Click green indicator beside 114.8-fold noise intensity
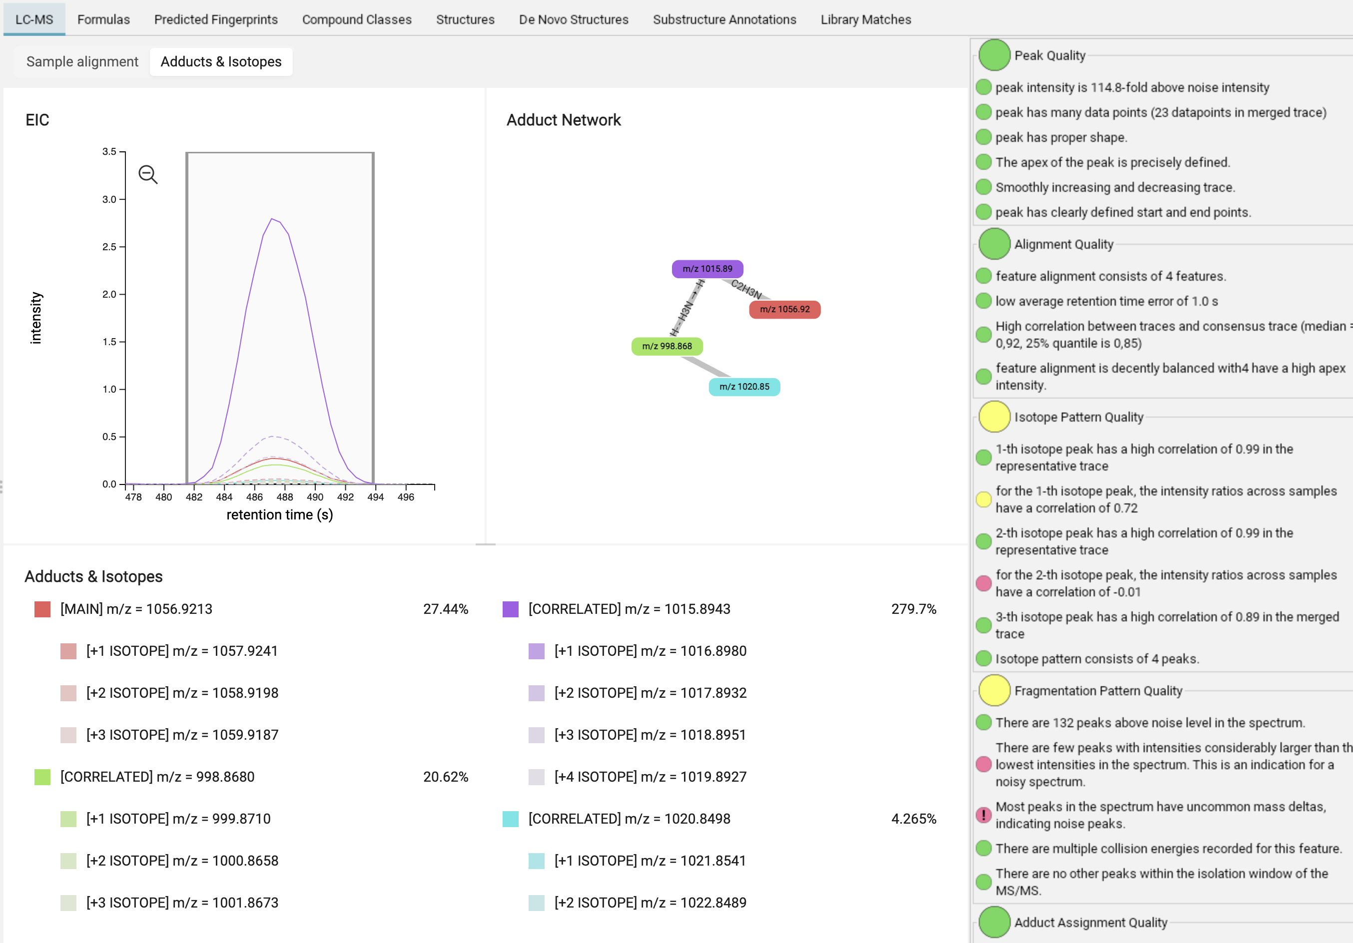Viewport: 1353px width, 943px height. click(983, 87)
